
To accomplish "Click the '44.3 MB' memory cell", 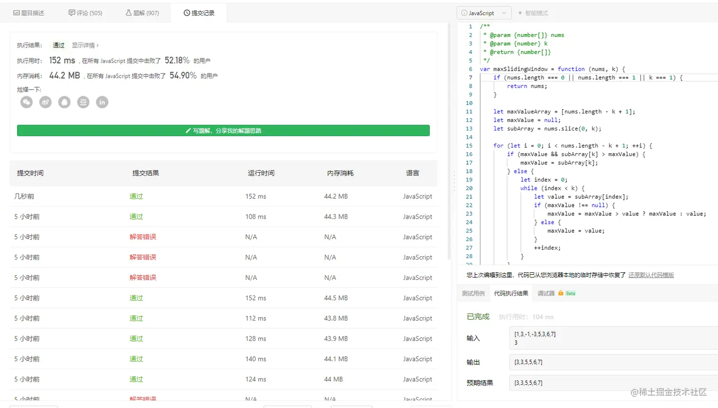I will coord(336,217).
